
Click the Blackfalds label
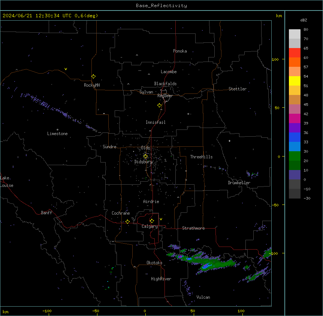pos(165,84)
